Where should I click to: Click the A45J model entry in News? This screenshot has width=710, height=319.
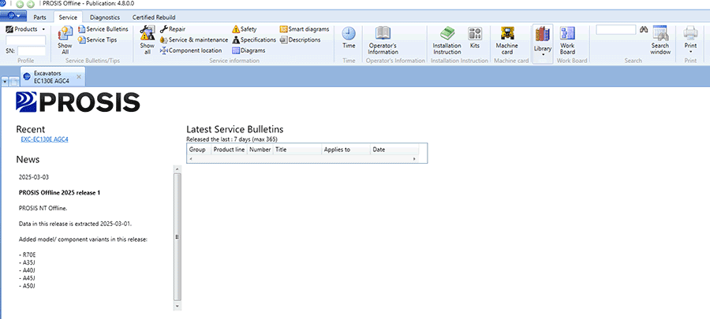coord(27,278)
